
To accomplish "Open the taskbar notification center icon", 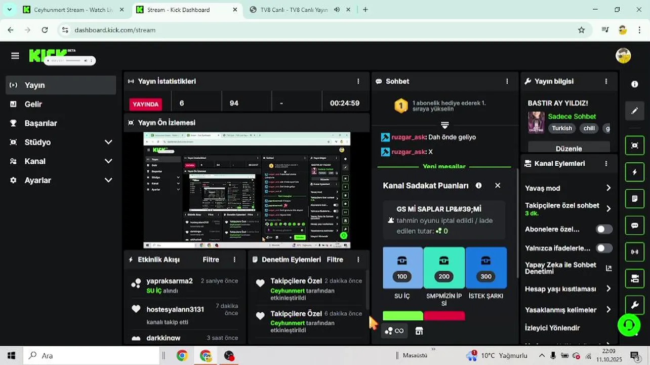I will 635,355.
